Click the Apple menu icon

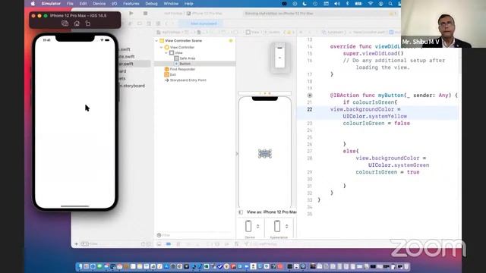tap(33, 4)
